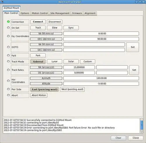Click the GOTO DEC input field

tap(94, 50)
